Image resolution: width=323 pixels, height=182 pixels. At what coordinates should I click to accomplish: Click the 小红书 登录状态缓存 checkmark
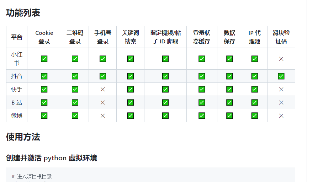[202, 59]
